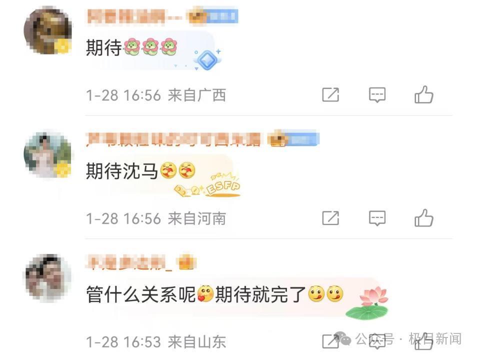Tap the ESFP sticker on second comment
Image resolution: width=477 pixels, height=358 pixels.
(x=207, y=184)
